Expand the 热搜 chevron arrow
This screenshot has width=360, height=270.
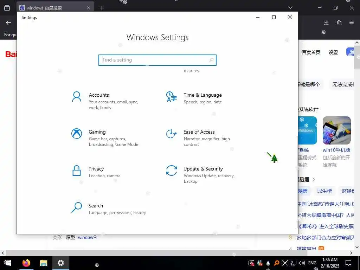(x=314, y=180)
